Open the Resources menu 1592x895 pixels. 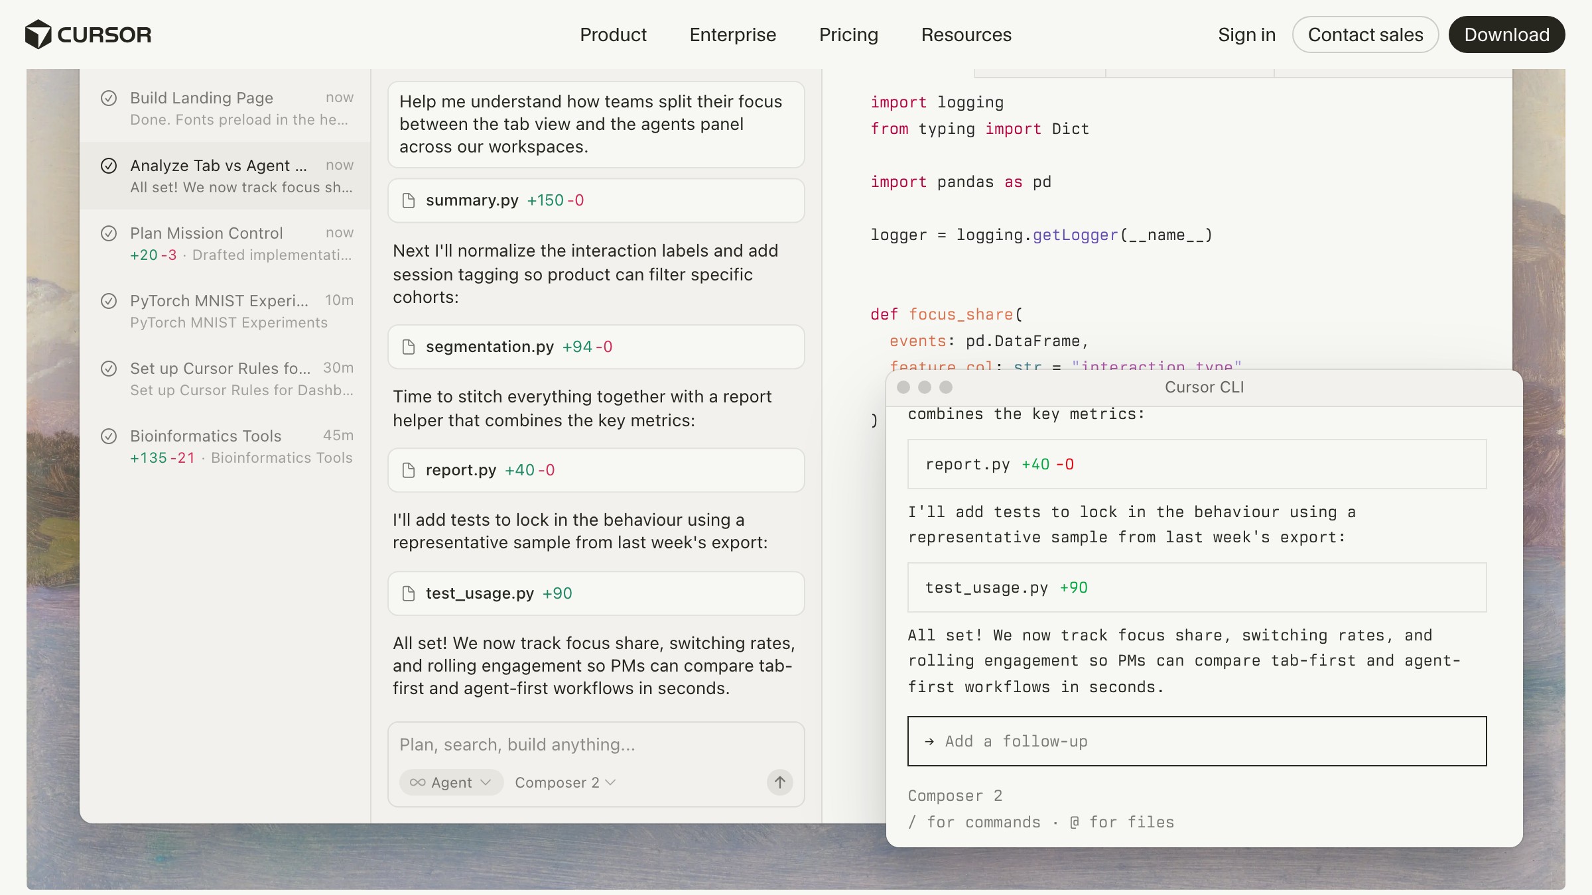click(x=966, y=34)
